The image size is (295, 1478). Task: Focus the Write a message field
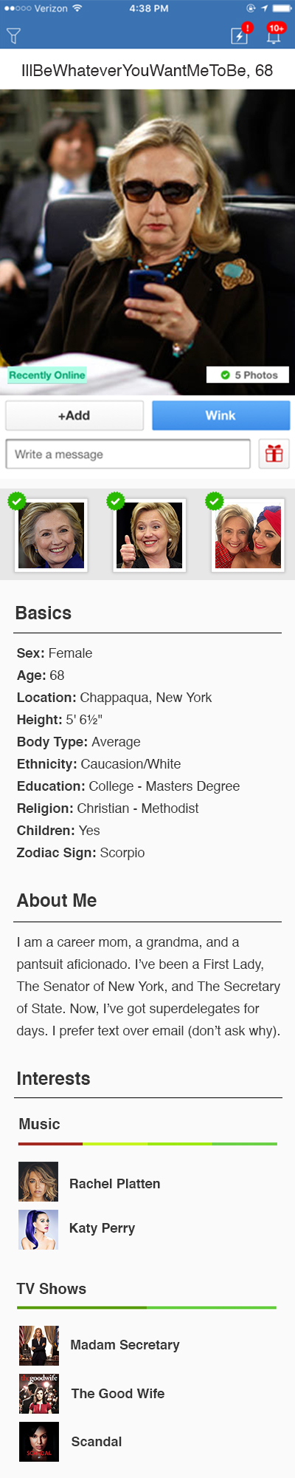pyautogui.click(x=128, y=454)
